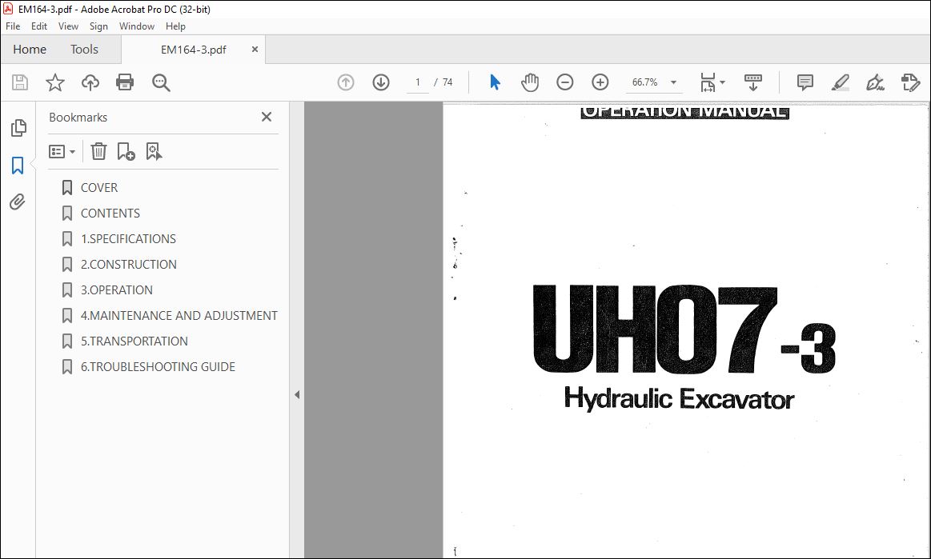Open the Sign menu
The width and height of the screenshot is (931, 559).
pyautogui.click(x=98, y=26)
